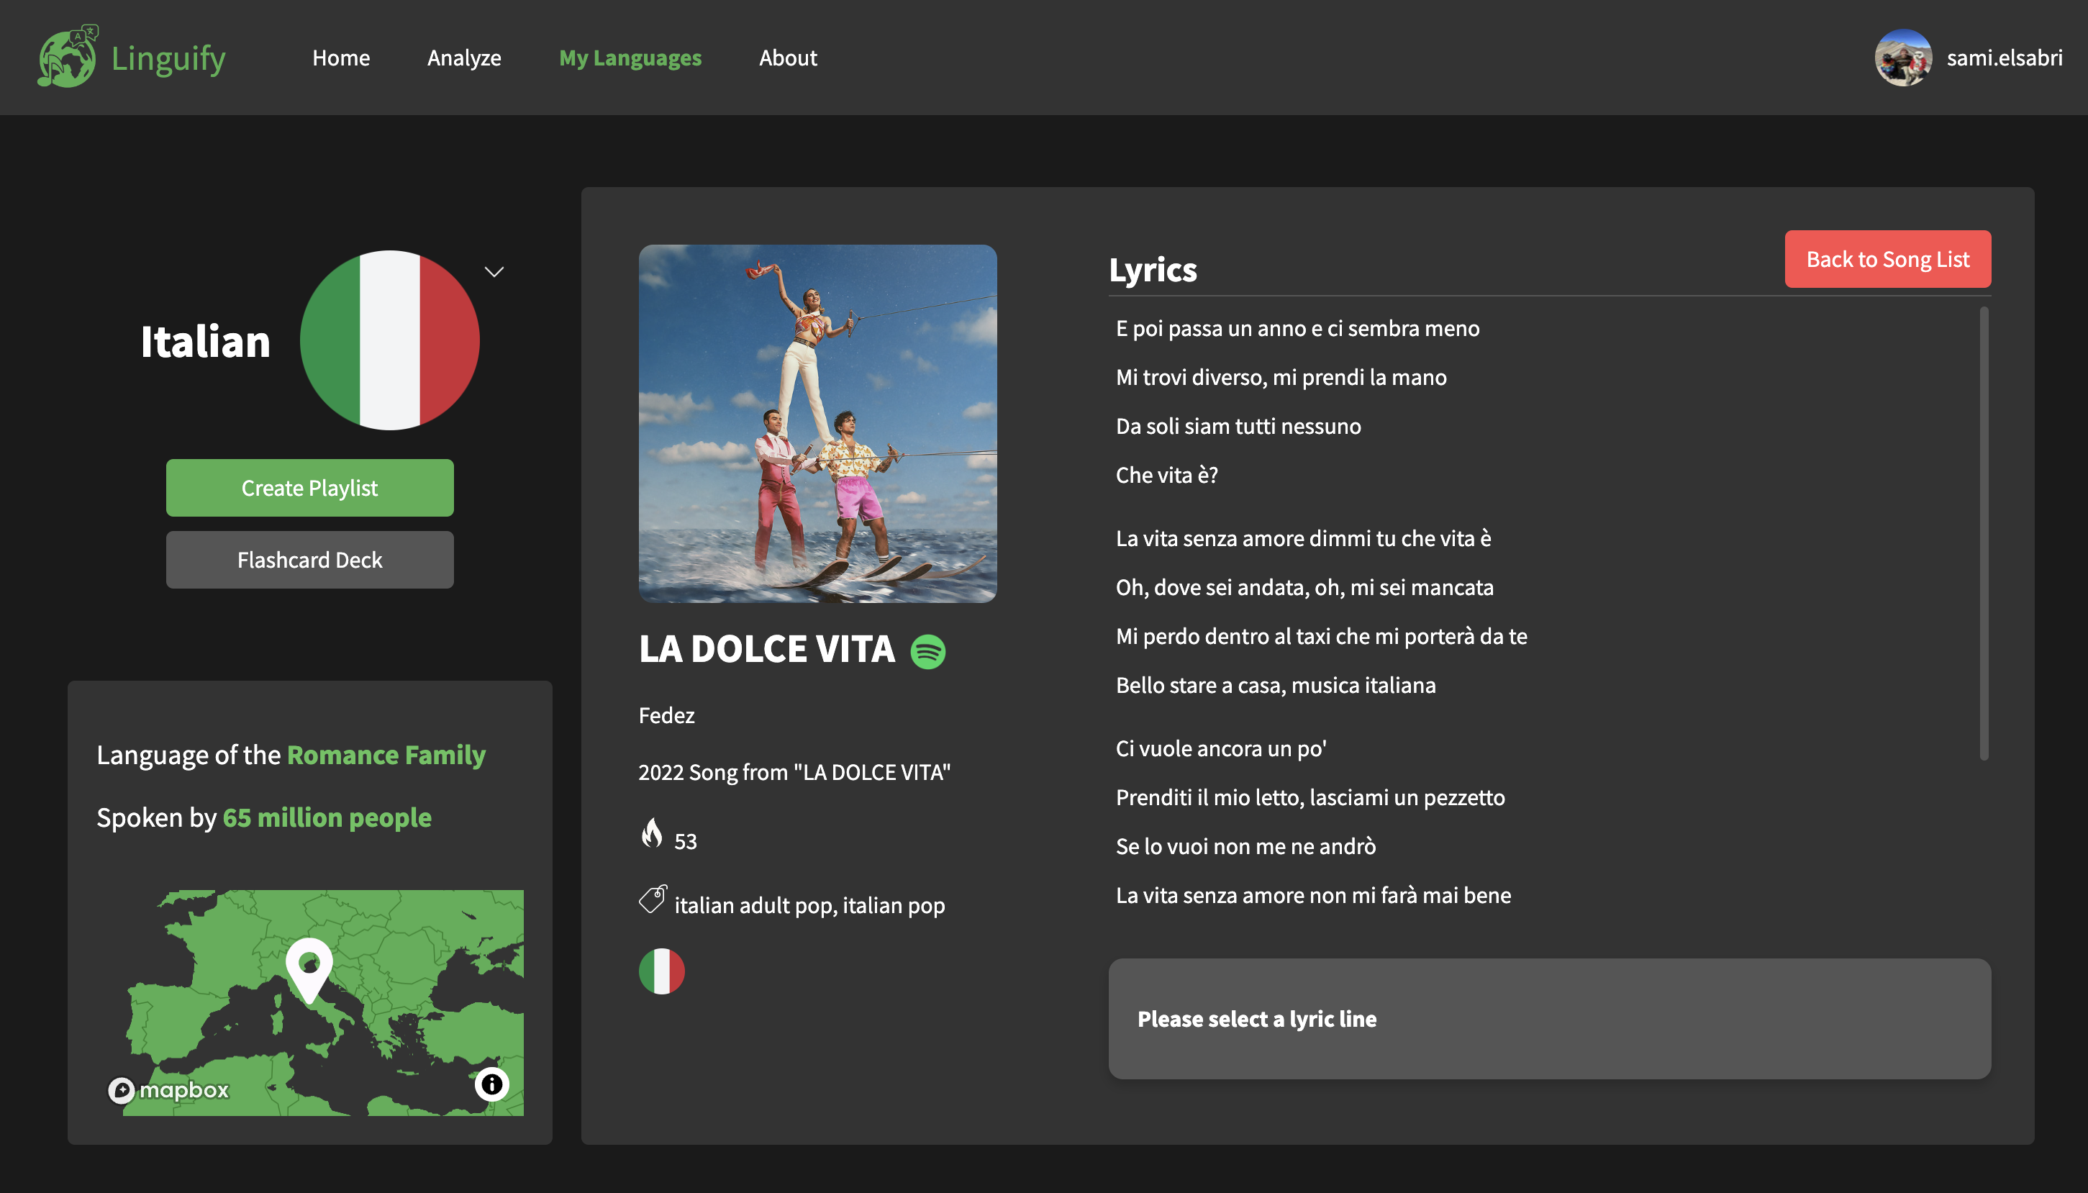The image size is (2088, 1193).
Task: Click small Italian flag under song details
Action: click(x=661, y=971)
